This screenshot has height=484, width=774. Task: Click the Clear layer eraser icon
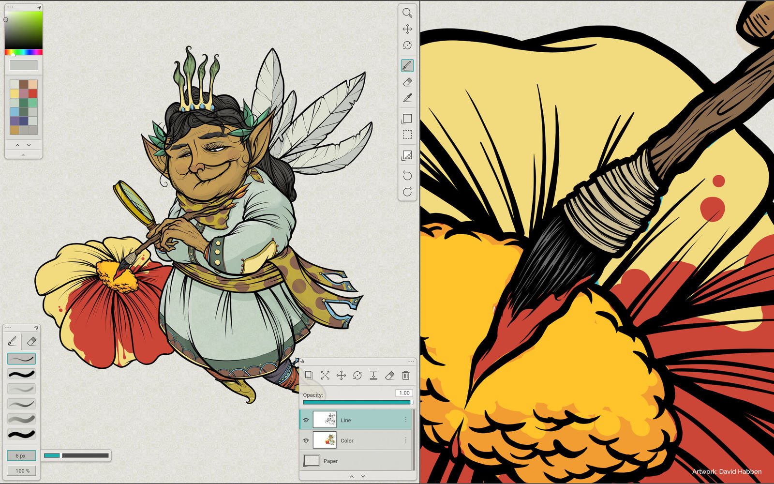pos(389,375)
